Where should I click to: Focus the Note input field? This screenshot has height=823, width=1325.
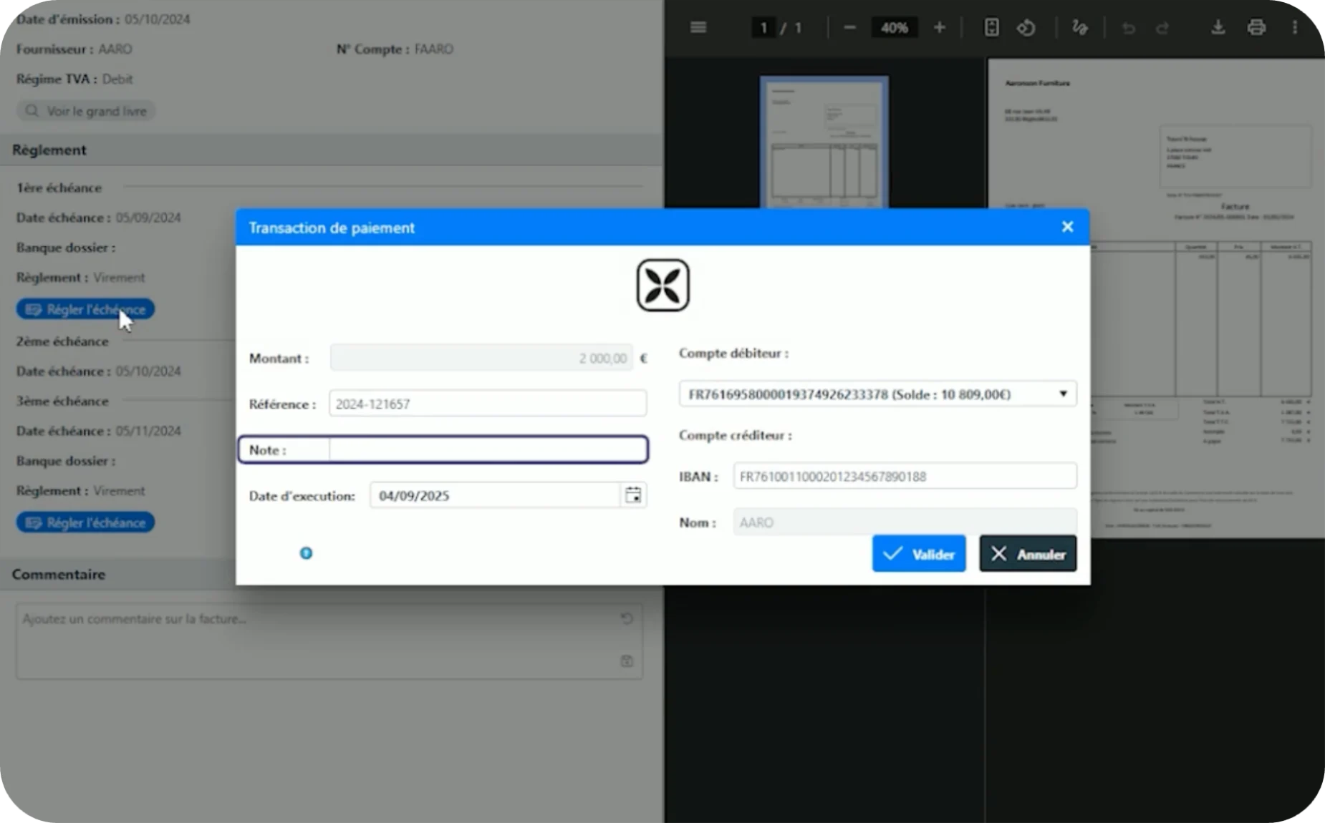point(488,449)
